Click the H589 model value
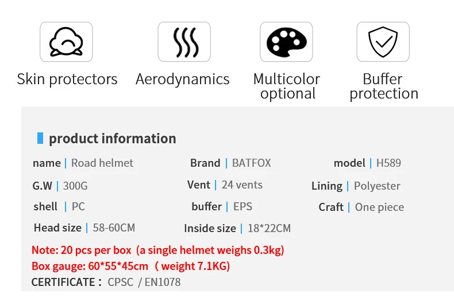Image resolution: width=454 pixels, height=306 pixels. pyautogui.click(x=388, y=163)
